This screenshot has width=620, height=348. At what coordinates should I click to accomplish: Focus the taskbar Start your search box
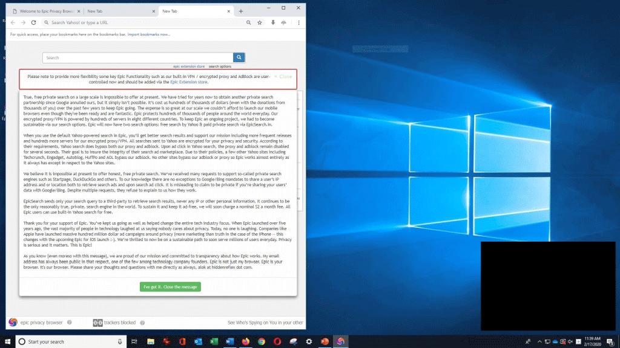point(71,342)
